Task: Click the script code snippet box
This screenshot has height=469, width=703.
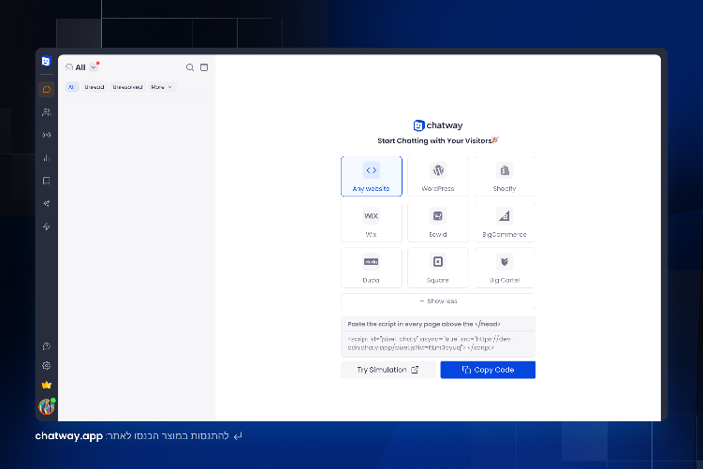Action: (438, 344)
